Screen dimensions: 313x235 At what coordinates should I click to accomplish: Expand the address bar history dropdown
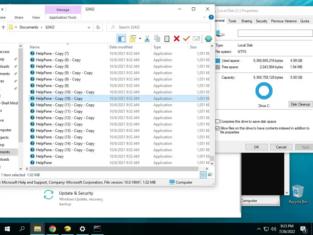pos(89,27)
